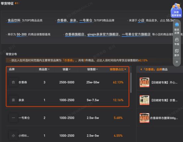Click the 一号果仓 brand avatar icon

(x=13, y=118)
